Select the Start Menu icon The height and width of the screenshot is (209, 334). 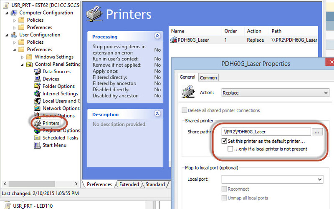37,145
